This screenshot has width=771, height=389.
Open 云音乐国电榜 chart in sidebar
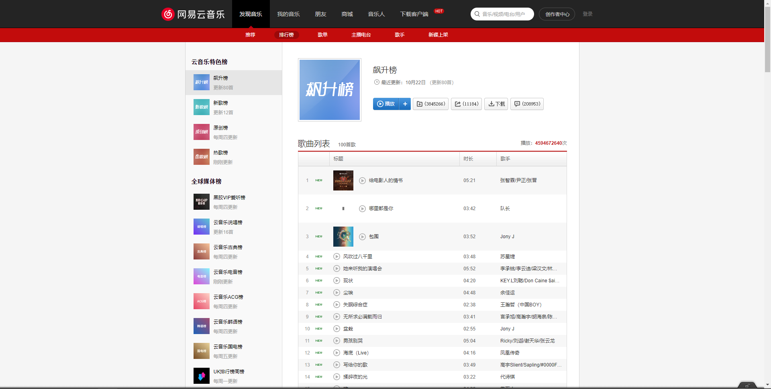[234, 351]
